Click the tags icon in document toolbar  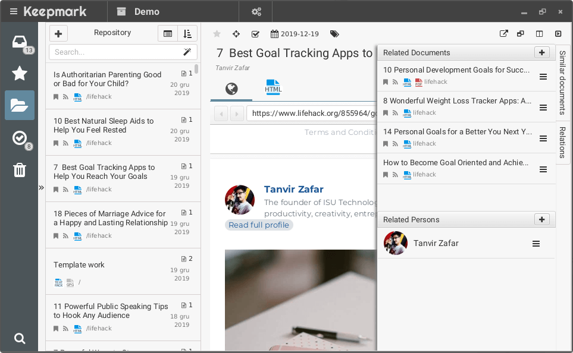pyautogui.click(x=335, y=34)
